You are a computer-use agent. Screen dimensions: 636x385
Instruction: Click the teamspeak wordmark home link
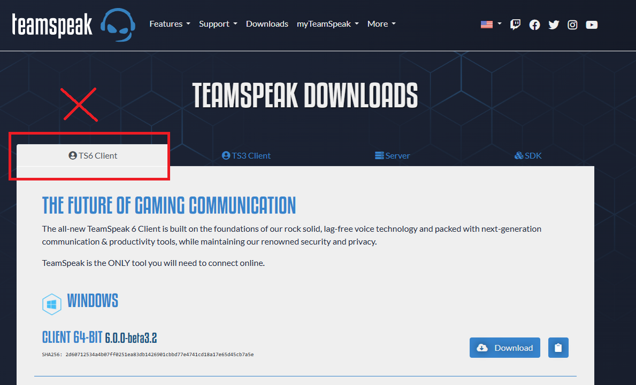pos(52,25)
